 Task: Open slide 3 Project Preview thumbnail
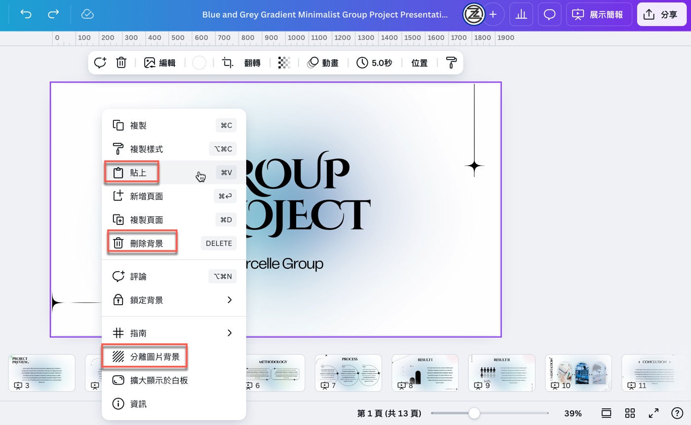click(x=42, y=373)
